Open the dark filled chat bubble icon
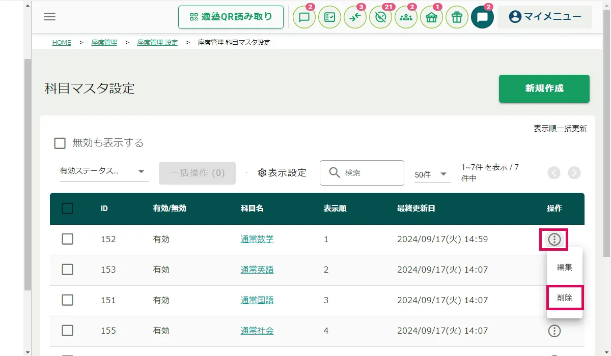This screenshot has height=356, width=611. [483, 17]
